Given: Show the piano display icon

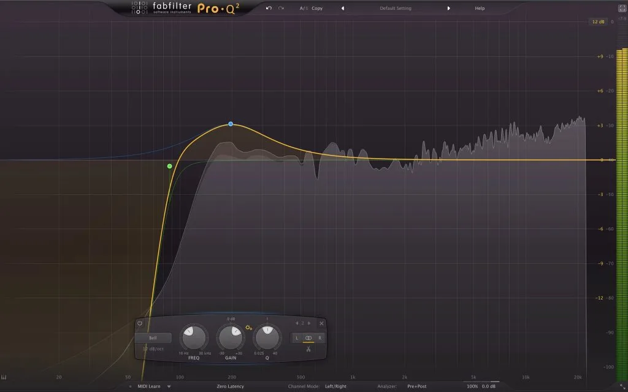Looking at the screenshot, I should pyautogui.click(x=4, y=377).
